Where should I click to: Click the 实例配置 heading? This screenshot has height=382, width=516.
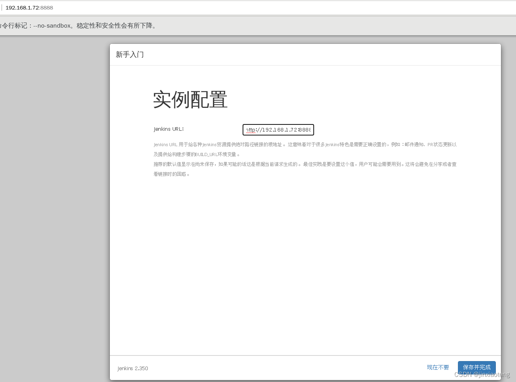click(x=190, y=100)
